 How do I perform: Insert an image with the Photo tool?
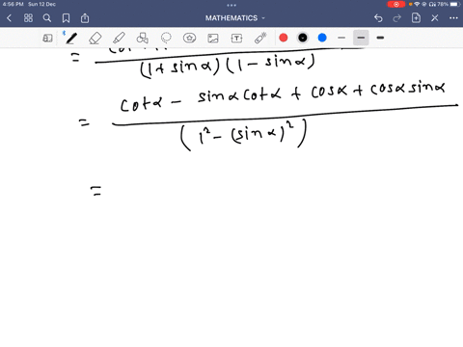tap(213, 39)
